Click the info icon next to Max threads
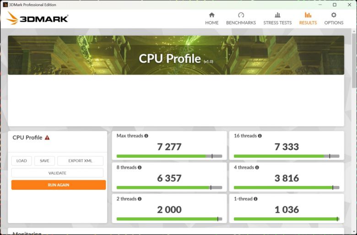Viewport: 357px width, 235px height. coord(146,136)
